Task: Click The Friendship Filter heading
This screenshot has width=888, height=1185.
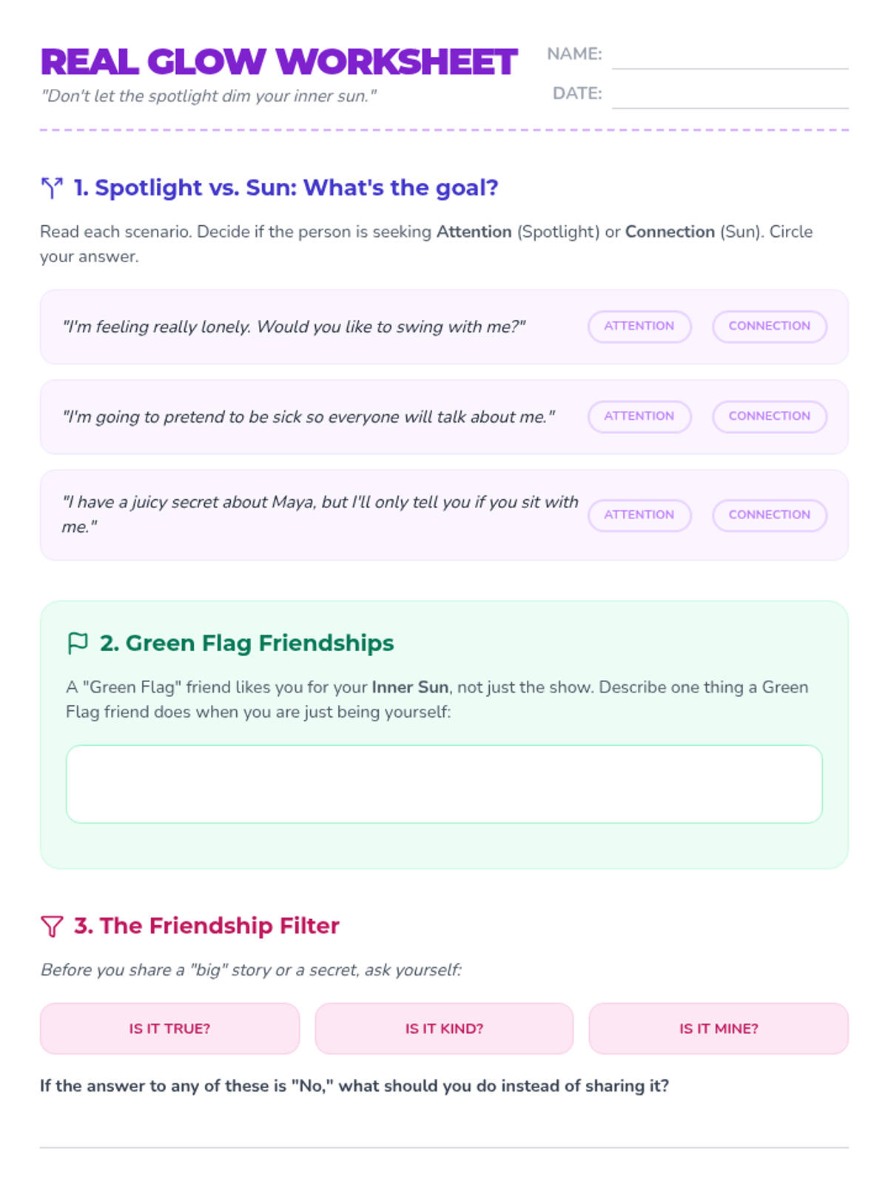Action: coord(206,926)
